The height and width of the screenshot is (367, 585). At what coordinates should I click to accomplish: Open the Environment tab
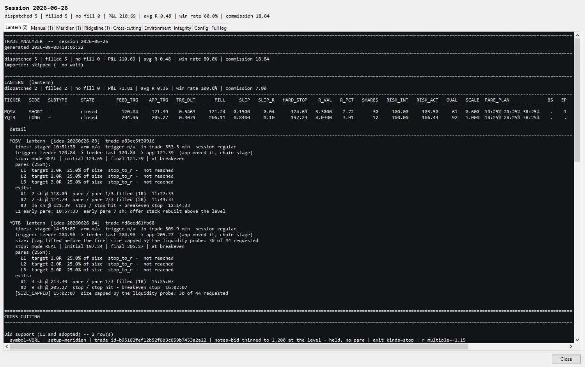click(158, 28)
